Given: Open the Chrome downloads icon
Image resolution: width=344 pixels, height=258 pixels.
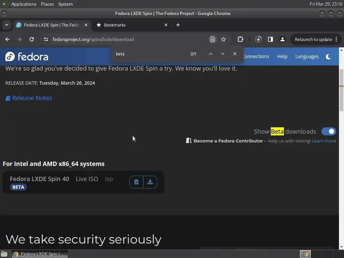Looking at the screenshot, I should [x=258, y=39].
